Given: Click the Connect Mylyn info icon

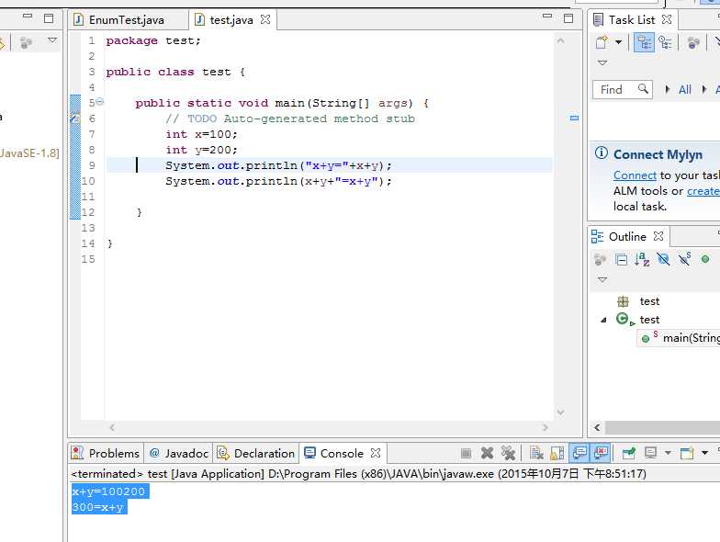Looking at the screenshot, I should 601,152.
